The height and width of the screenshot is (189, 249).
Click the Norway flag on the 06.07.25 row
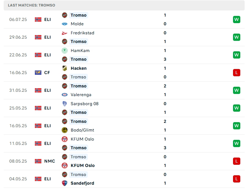point(38,20)
